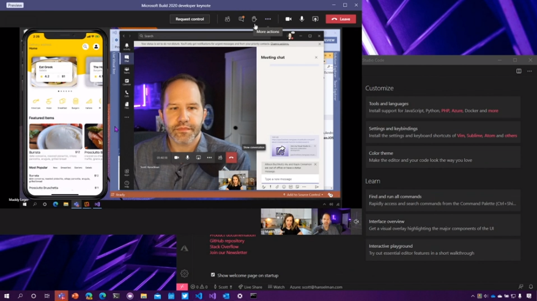
Task: Open Tools and languages customize option
Action: [443, 107]
